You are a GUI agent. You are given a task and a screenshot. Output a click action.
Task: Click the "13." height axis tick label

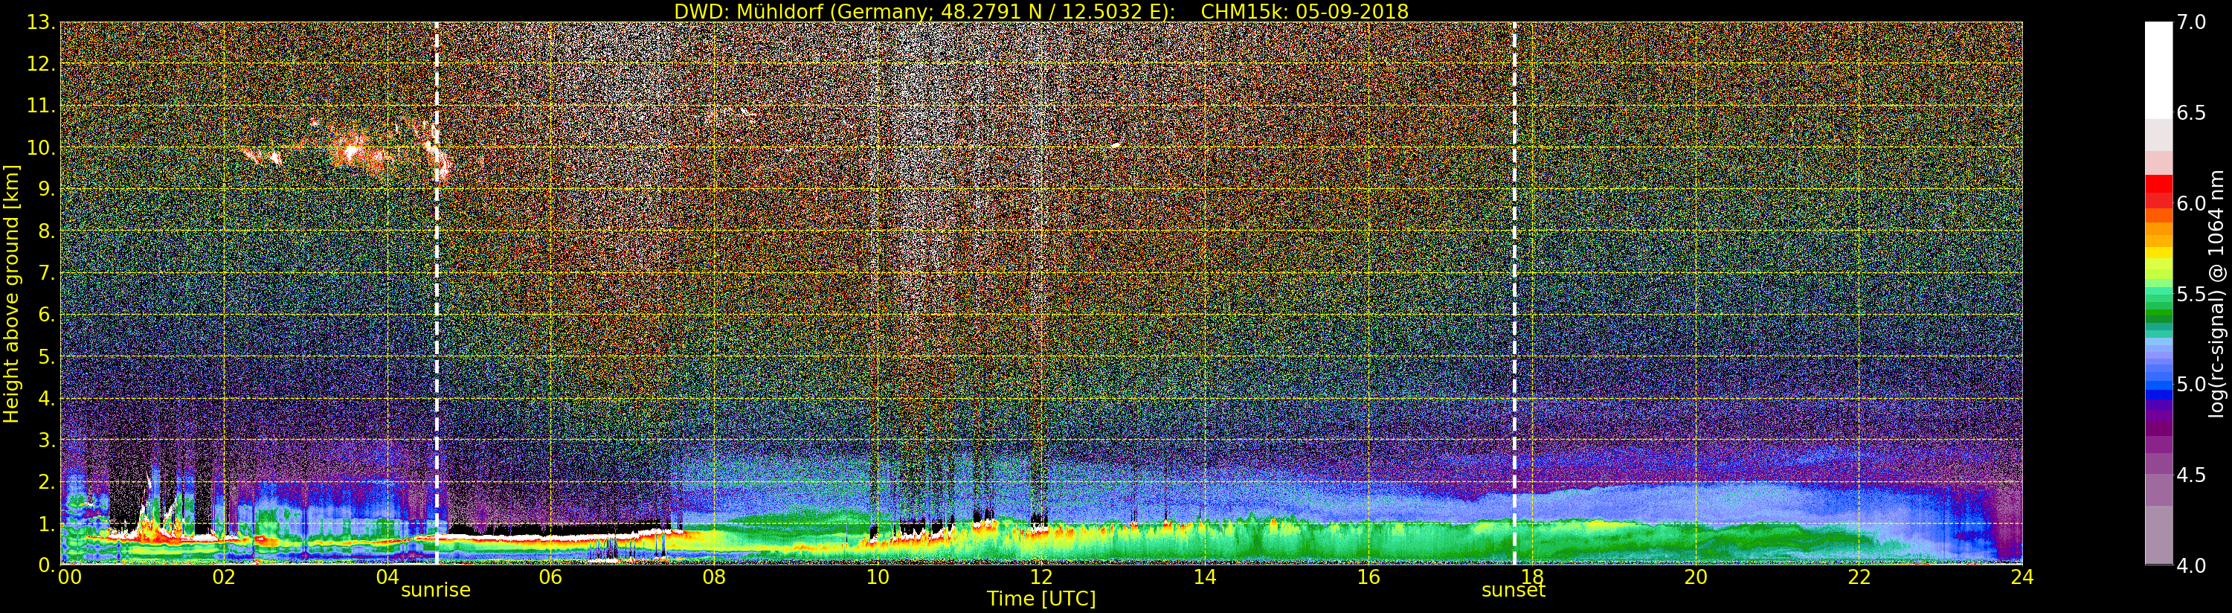pos(41,22)
